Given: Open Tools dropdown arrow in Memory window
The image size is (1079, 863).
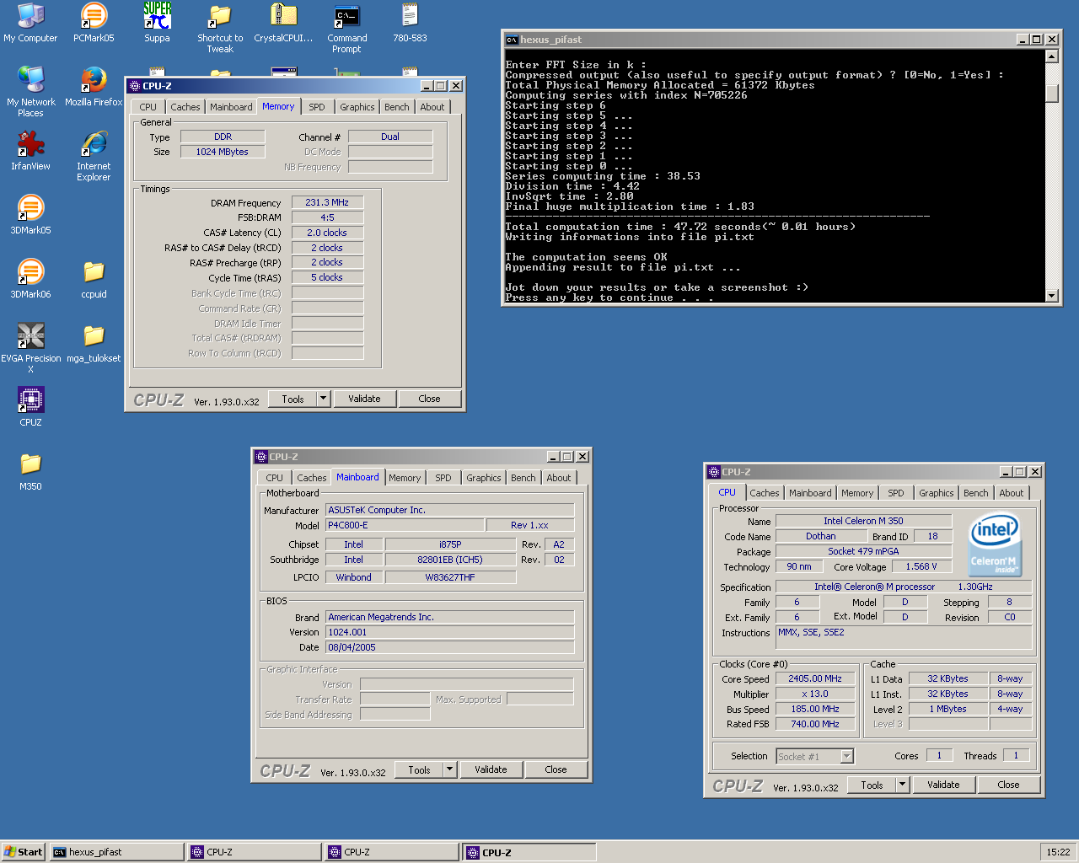Looking at the screenshot, I should (323, 399).
